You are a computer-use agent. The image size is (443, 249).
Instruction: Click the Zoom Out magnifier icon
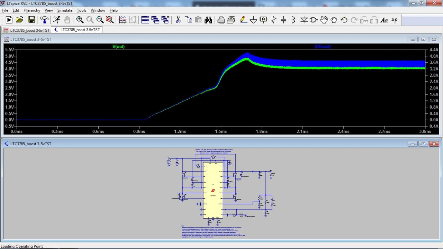point(100,20)
